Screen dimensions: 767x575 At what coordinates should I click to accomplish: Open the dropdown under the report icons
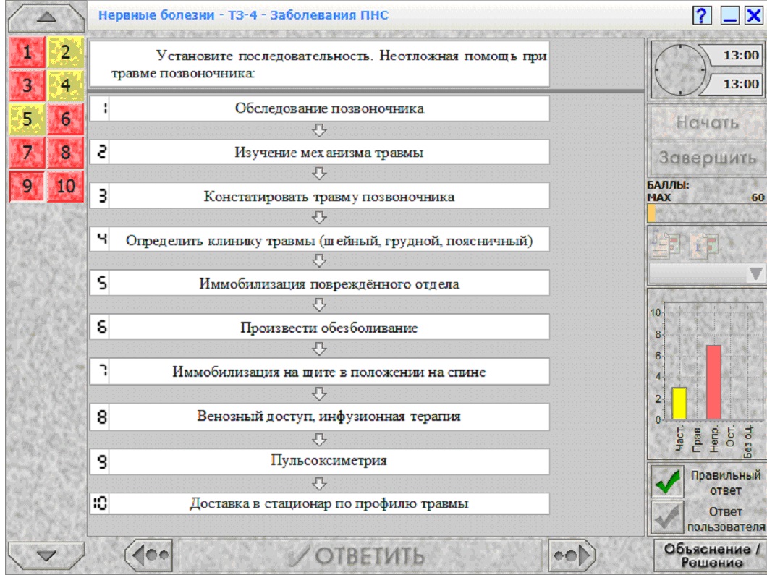tap(706, 273)
